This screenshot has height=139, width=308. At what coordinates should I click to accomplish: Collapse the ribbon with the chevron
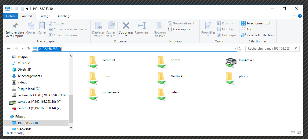(x=293, y=16)
